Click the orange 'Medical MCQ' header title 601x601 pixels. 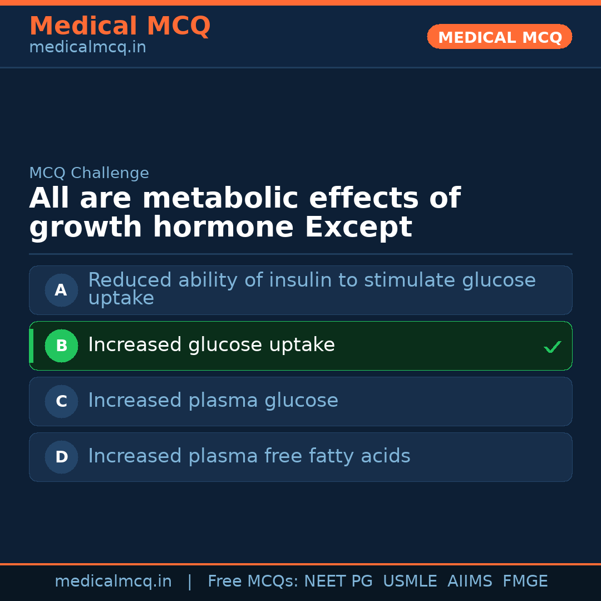(120, 26)
